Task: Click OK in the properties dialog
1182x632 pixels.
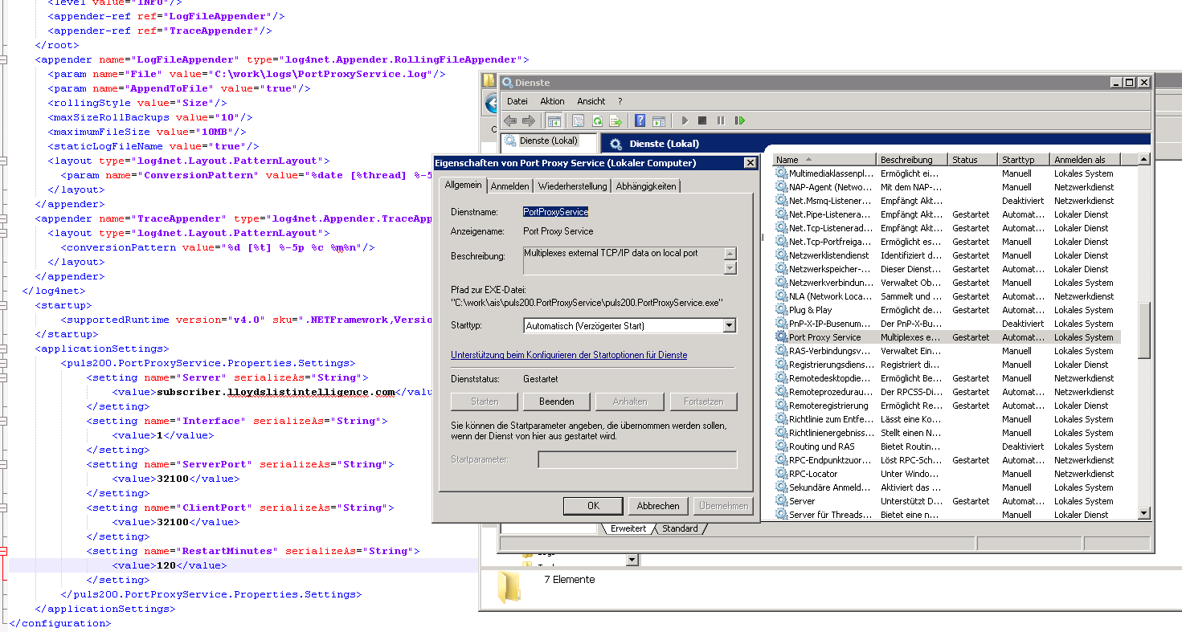Action: [593, 506]
